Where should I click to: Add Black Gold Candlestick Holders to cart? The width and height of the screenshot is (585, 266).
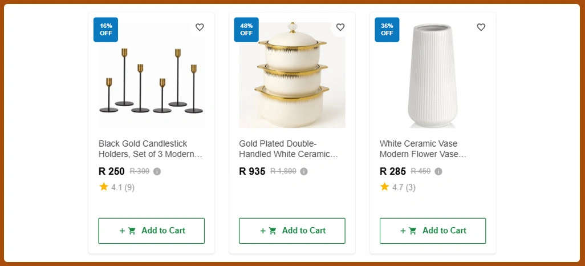click(152, 231)
